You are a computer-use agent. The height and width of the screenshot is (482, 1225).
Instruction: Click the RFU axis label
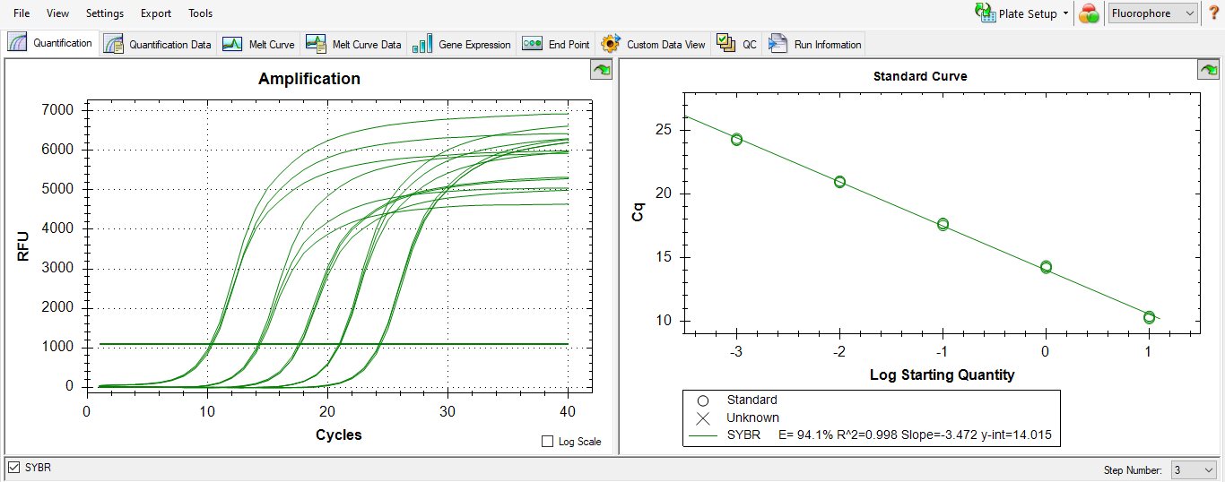click(24, 246)
